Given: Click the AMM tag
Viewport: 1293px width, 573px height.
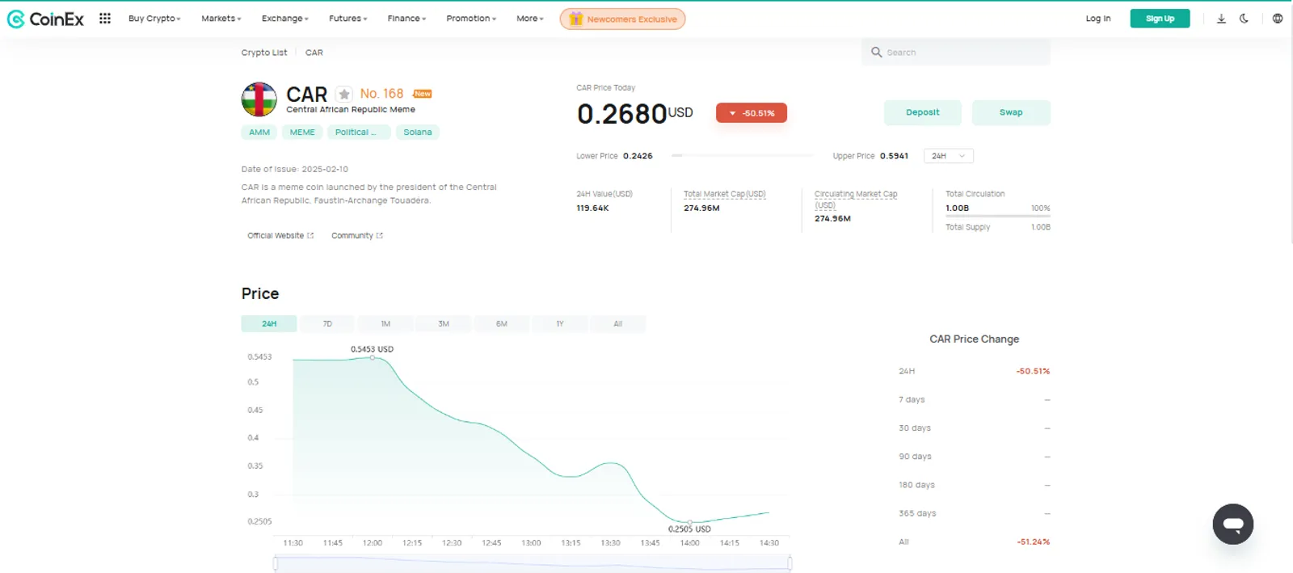Looking at the screenshot, I should click(x=259, y=133).
